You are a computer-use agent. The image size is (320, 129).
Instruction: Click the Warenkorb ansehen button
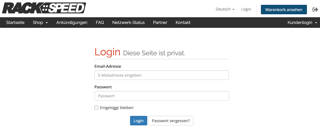[x=284, y=9]
